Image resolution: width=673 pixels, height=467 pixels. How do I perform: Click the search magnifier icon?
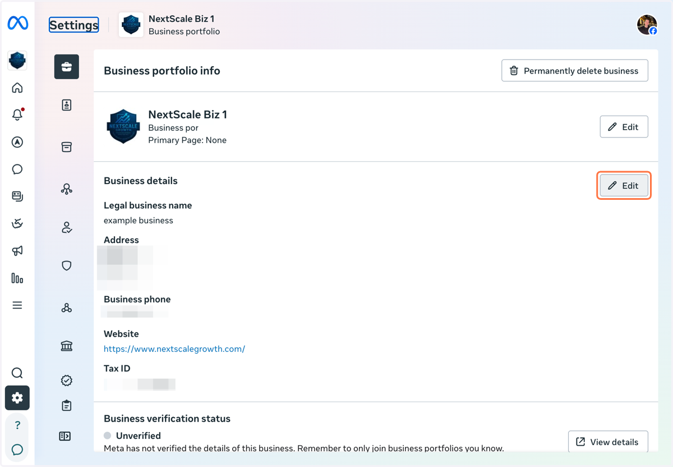(x=17, y=373)
